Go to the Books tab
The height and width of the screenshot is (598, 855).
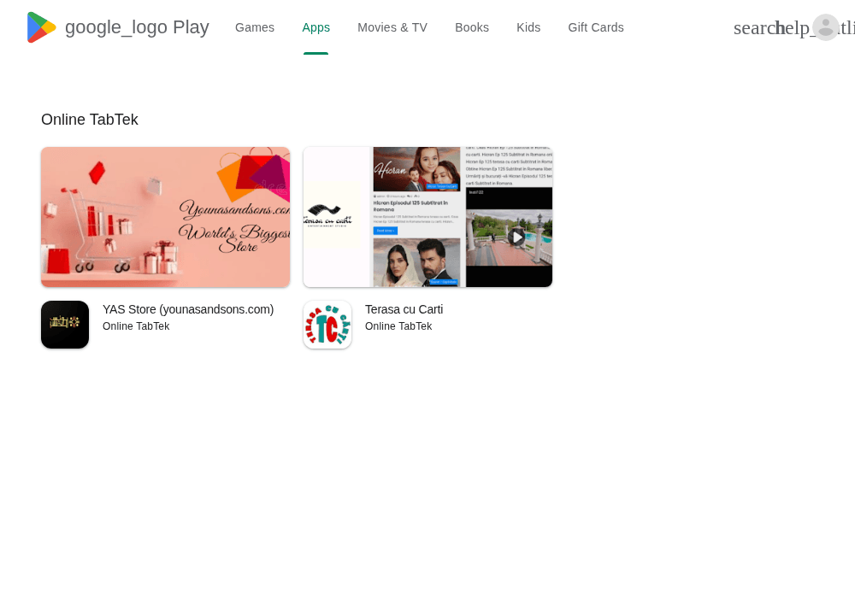(472, 27)
